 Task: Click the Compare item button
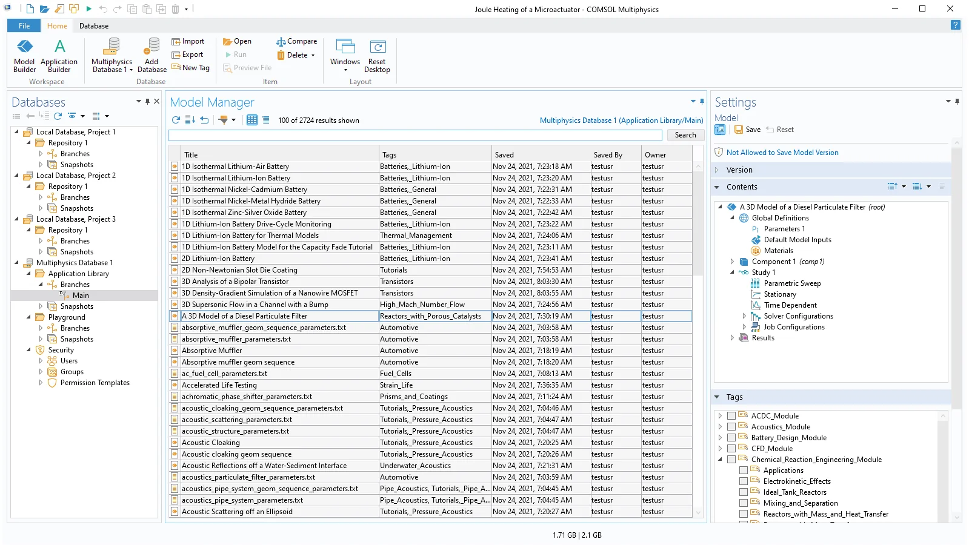click(297, 41)
